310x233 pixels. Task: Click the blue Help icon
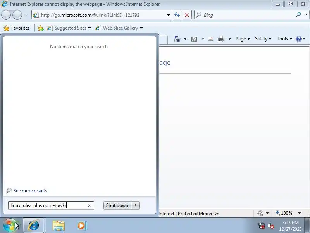[298, 39]
